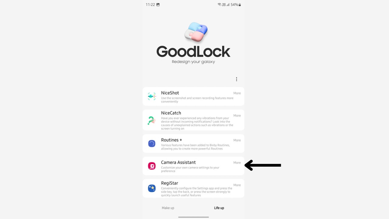Expand More for Routines +
The height and width of the screenshot is (219, 389).
237,140
